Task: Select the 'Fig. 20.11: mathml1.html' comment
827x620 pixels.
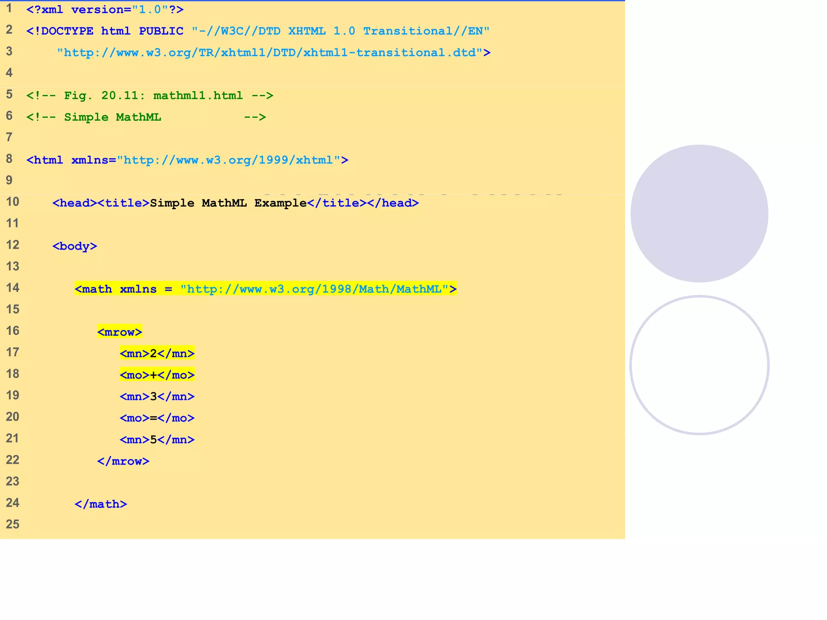Action: point(150,96)
